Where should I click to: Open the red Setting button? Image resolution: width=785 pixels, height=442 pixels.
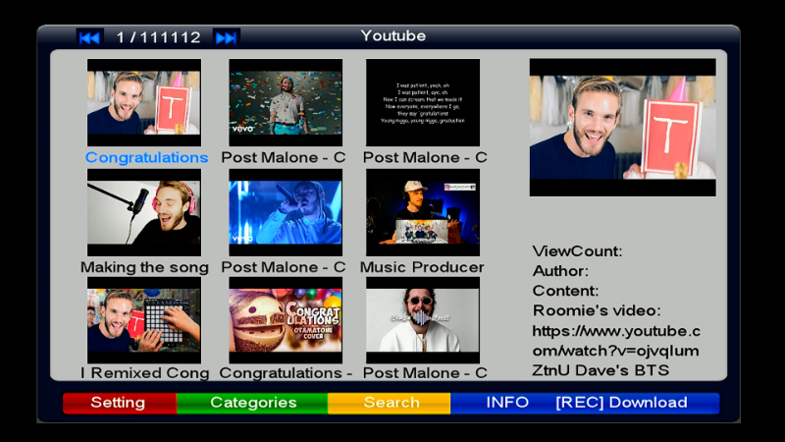119,403
